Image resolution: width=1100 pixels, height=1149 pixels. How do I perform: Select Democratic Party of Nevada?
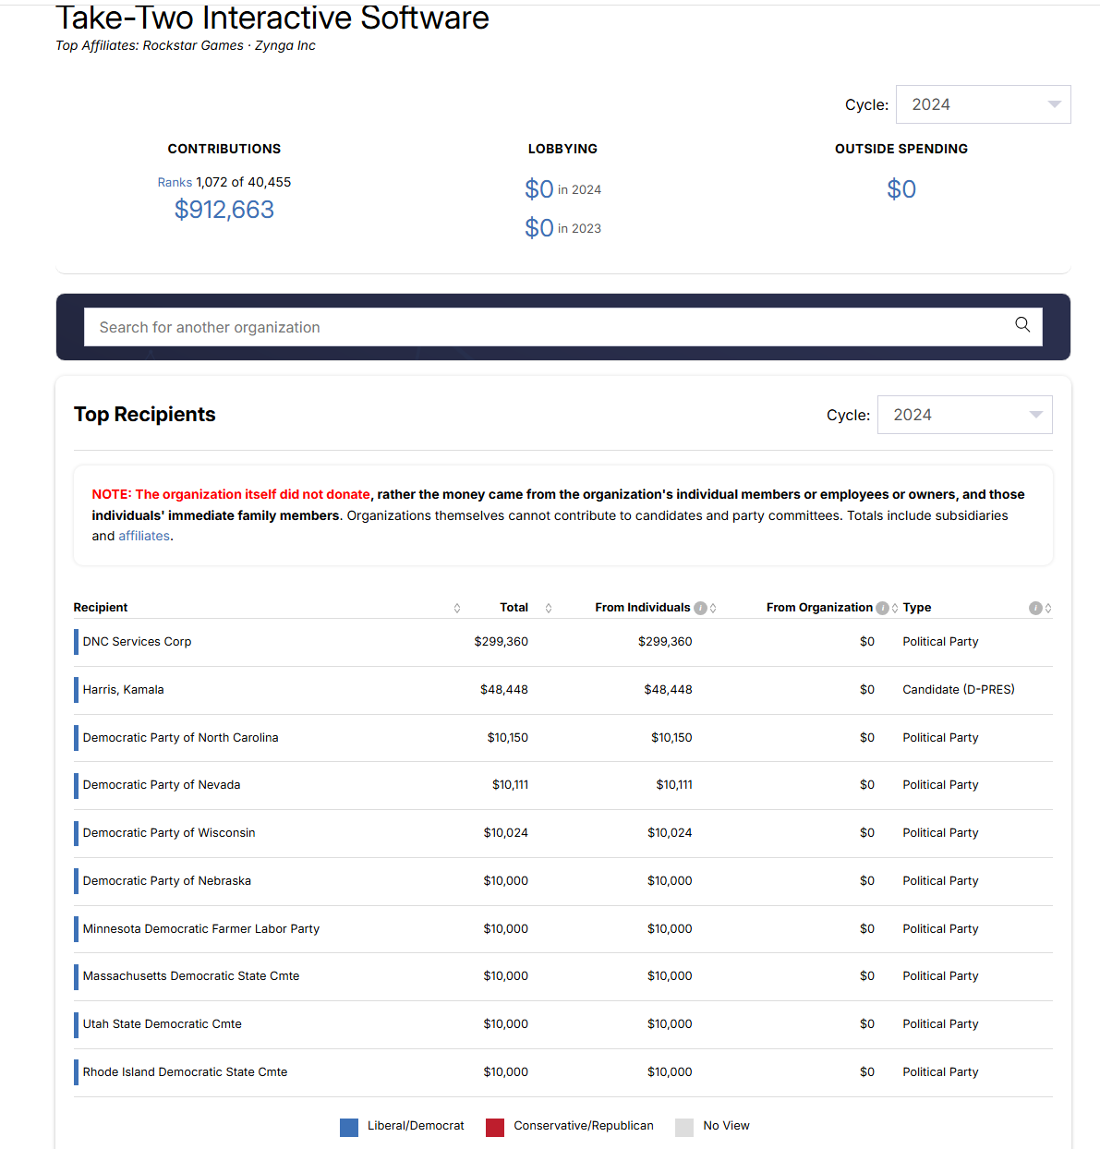point(162,785)
